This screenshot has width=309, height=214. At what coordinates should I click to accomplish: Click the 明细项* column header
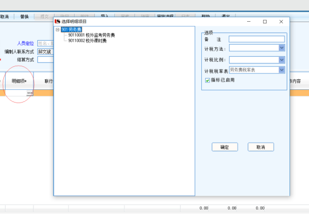(x=20, y=81)
